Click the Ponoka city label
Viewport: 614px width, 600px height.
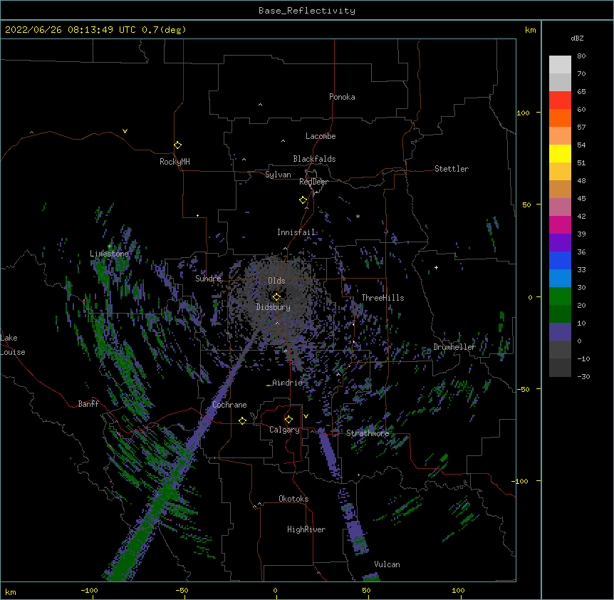(342, 97)
